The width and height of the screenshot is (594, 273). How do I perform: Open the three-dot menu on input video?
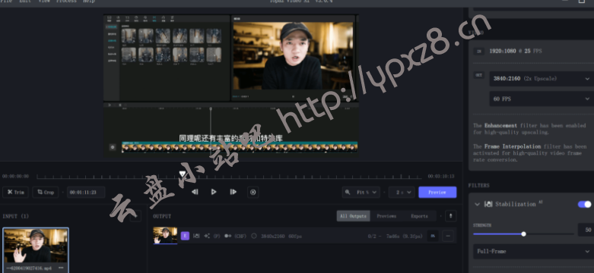[61, 268]
